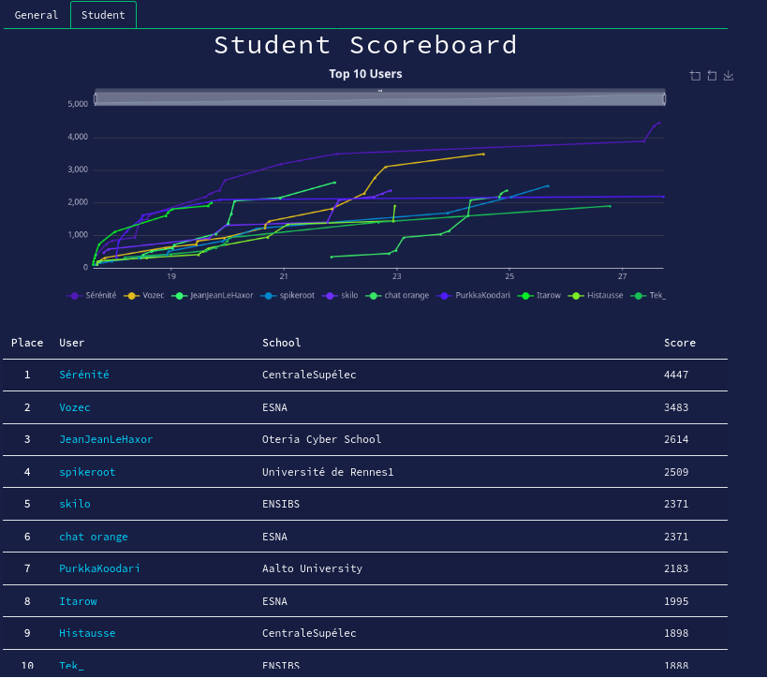Click the Student Scoreboard heading
The image size is (767, 678).
[x=365, y=45]
